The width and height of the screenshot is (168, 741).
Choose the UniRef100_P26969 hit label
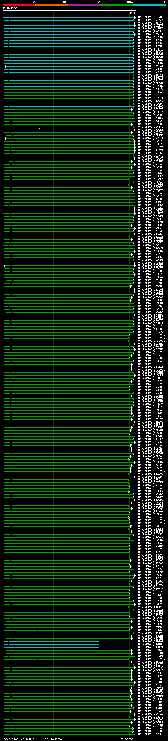(x=151, y=52)
